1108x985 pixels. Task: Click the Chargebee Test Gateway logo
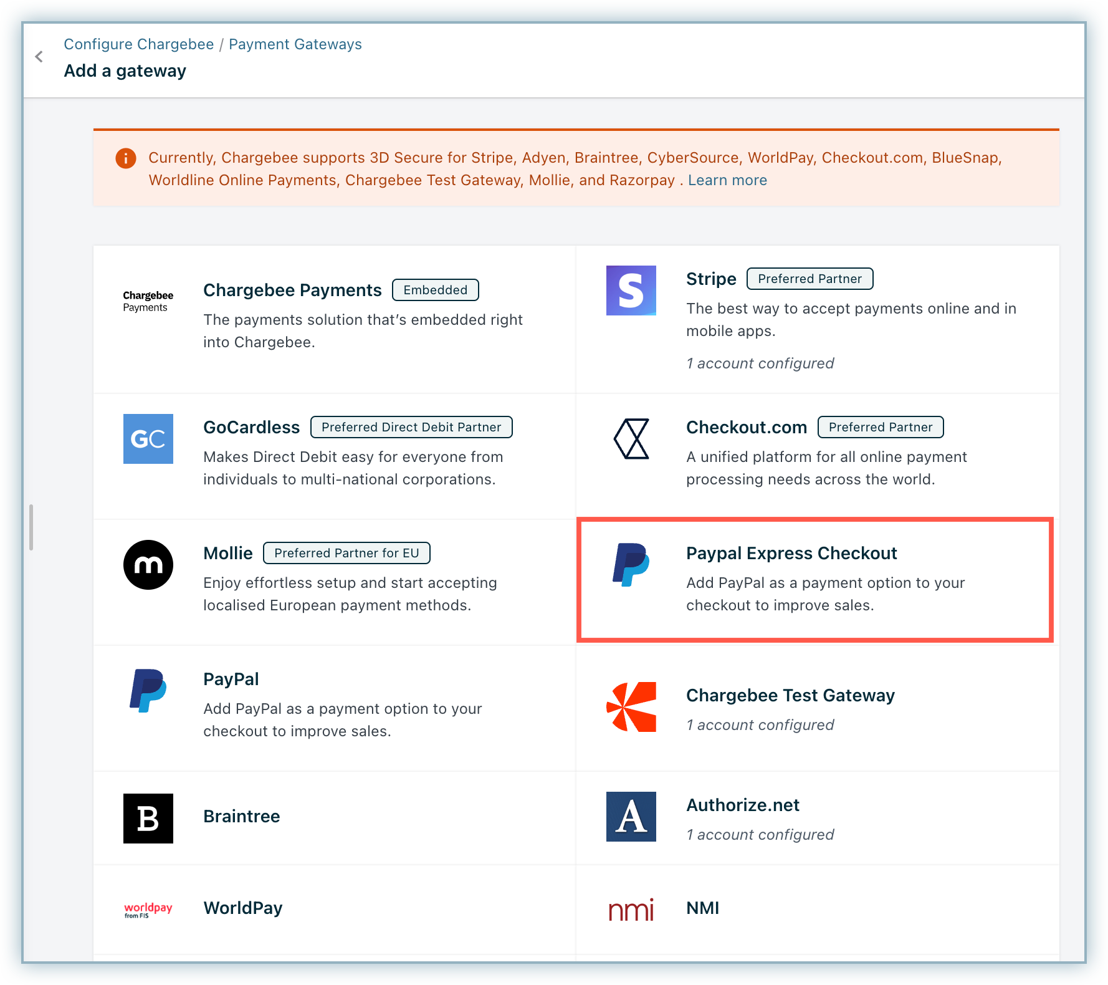[631, 707]
